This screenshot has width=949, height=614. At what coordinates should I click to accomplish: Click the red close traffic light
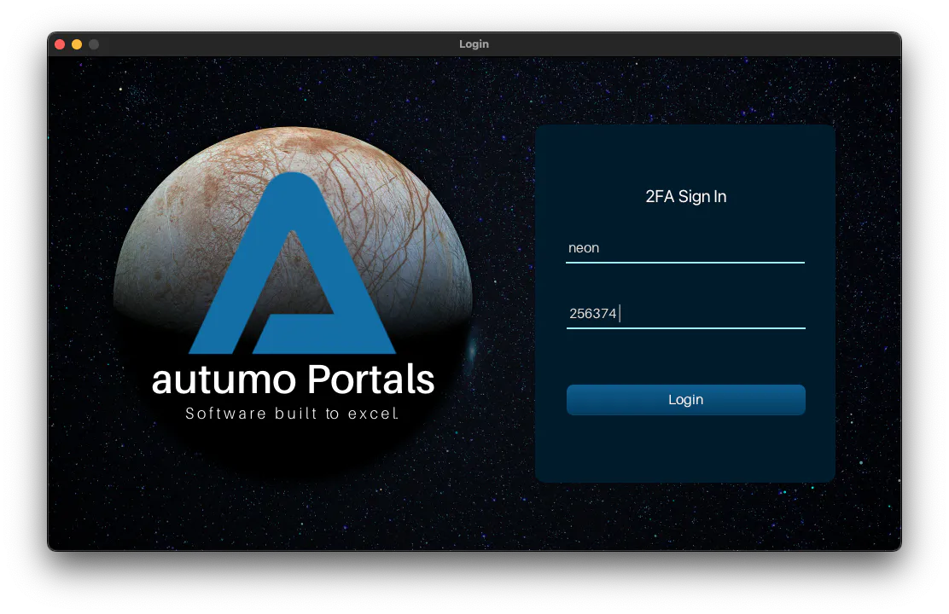pos(59,43)
